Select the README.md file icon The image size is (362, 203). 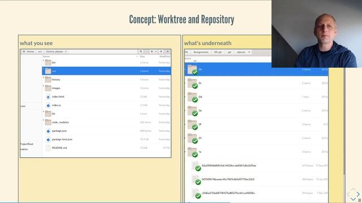(48, 148)
